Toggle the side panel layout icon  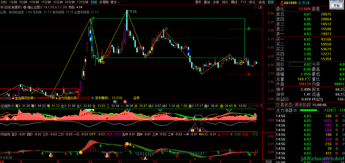(259, 8)
